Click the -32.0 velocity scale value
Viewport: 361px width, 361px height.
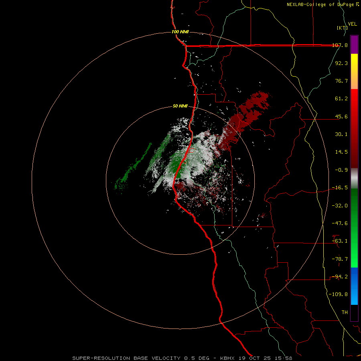click(340, 206)
